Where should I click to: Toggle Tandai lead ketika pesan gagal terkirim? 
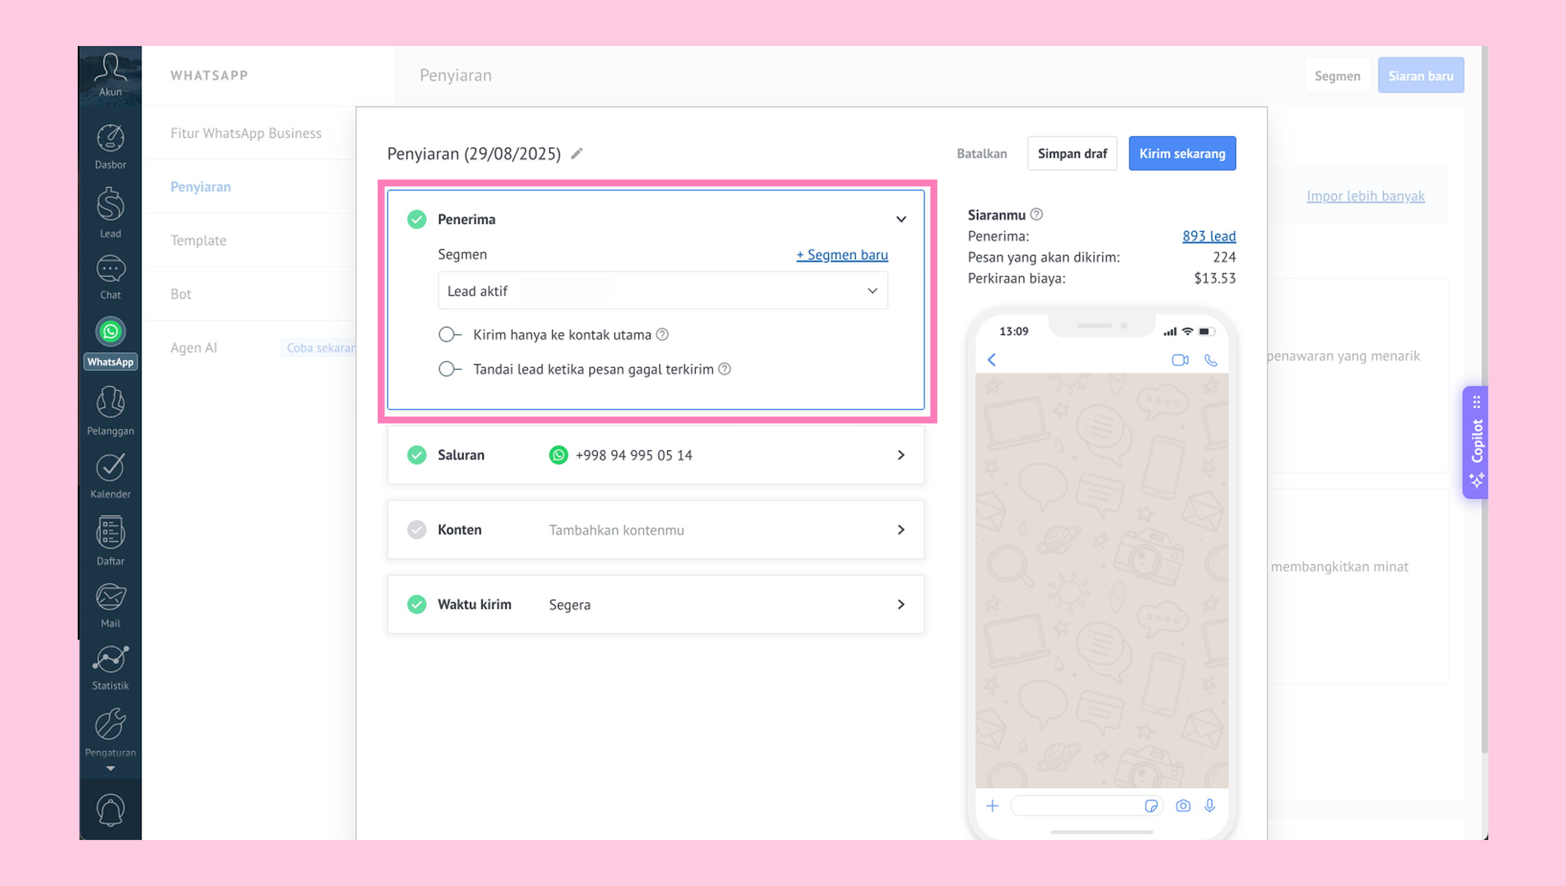(450, 369)
